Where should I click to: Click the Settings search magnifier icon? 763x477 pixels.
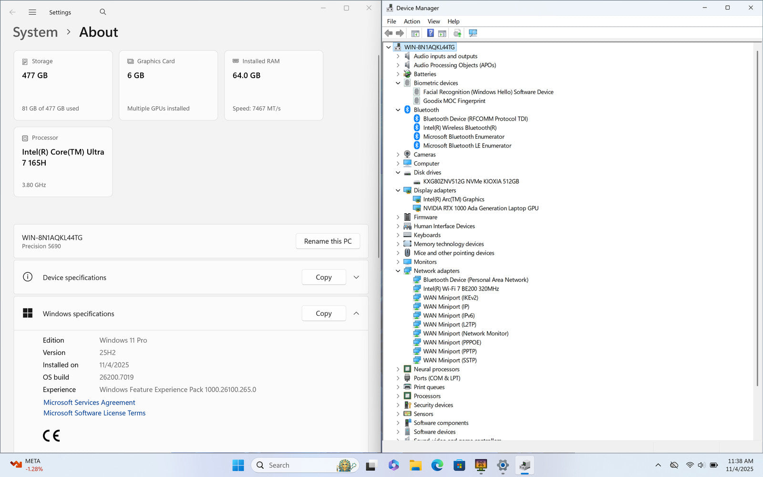pos(103,12)
